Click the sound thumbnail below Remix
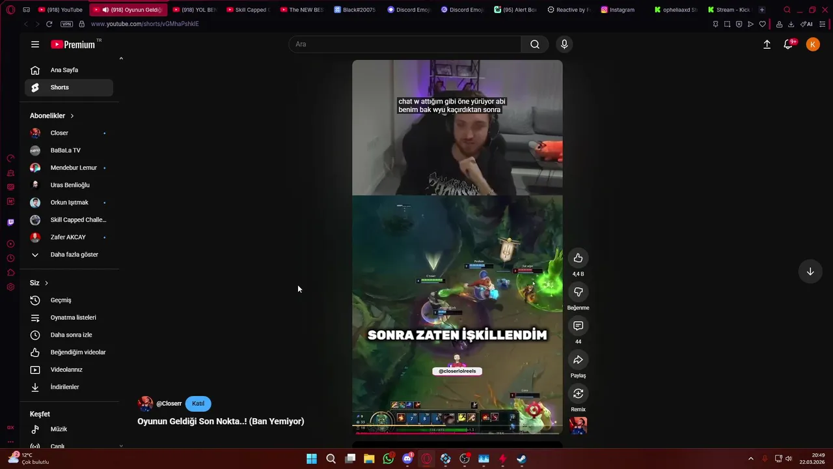This screenshot has height=469, width=833. click(x=578, y=425)
